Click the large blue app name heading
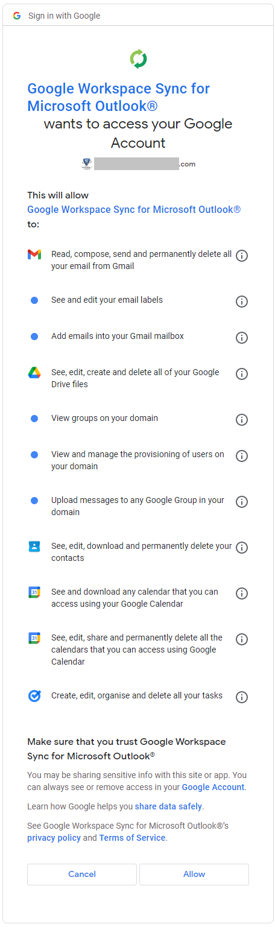This screenshot has width=275, height=927. pos(119,97)
